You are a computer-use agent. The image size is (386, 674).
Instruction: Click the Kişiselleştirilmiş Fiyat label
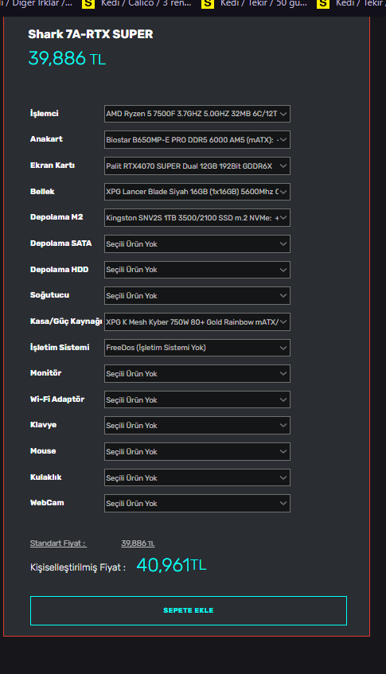78,567
